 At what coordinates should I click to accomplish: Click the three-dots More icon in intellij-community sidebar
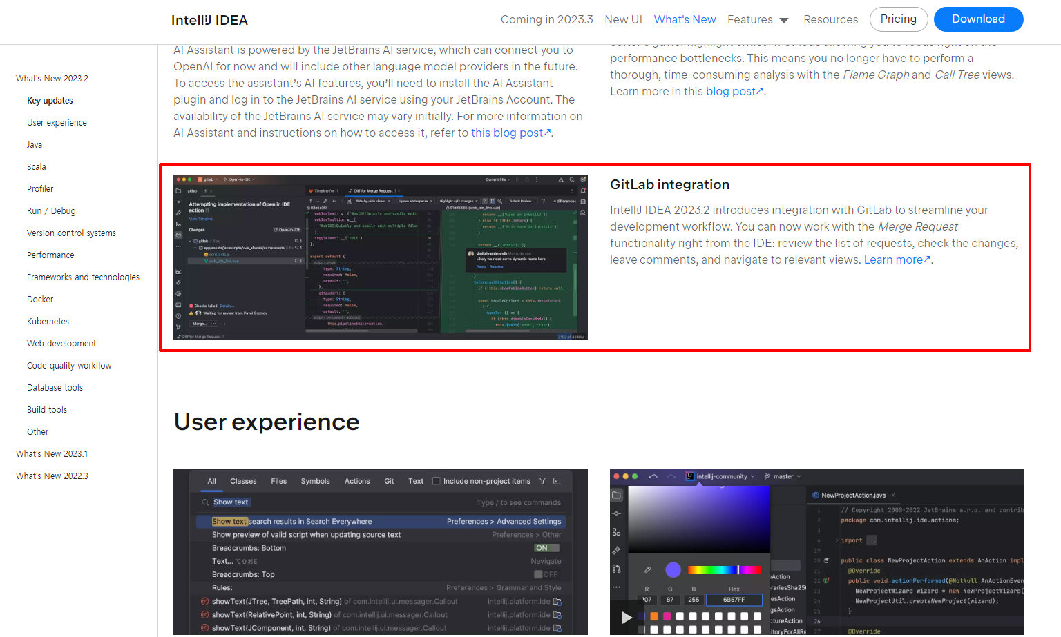tap(616, 587)
